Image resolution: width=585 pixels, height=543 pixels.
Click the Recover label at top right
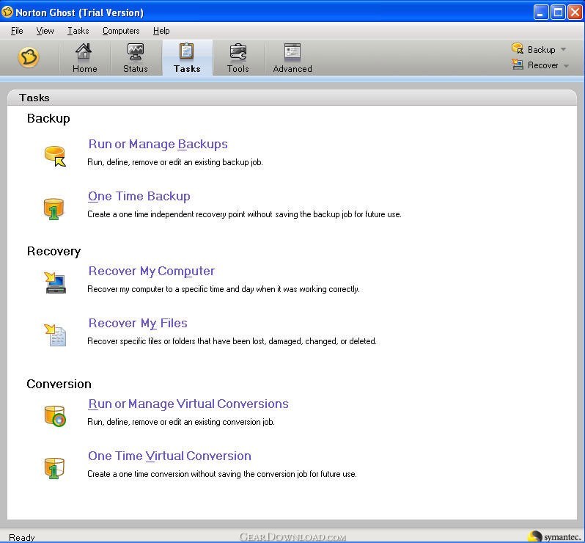coord(542,65)
